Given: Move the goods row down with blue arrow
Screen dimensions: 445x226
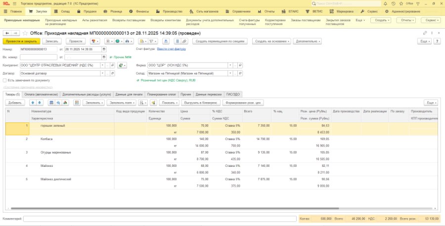Looking at the screenshot, I should point(40,103).
